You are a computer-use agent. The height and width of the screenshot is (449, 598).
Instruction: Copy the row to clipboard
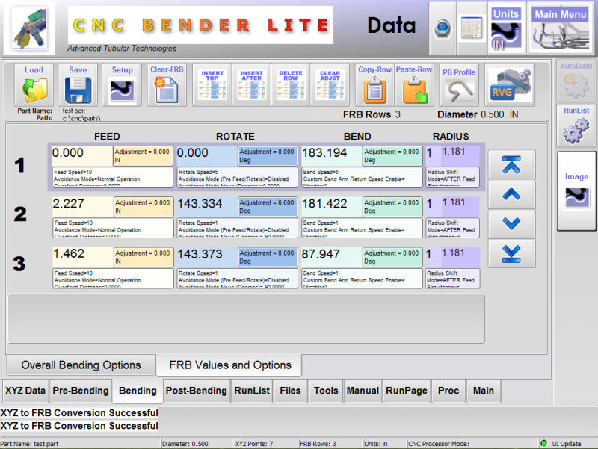click(x=374, y=84)
